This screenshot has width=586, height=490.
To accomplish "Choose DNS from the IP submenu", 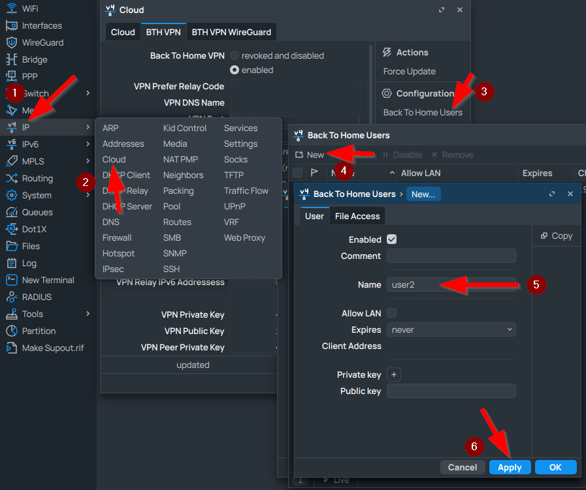I will point(111,222).
